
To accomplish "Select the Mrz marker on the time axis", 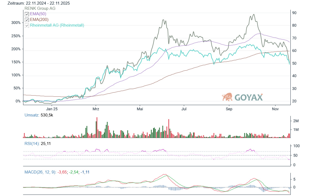I will coord(96,109).
